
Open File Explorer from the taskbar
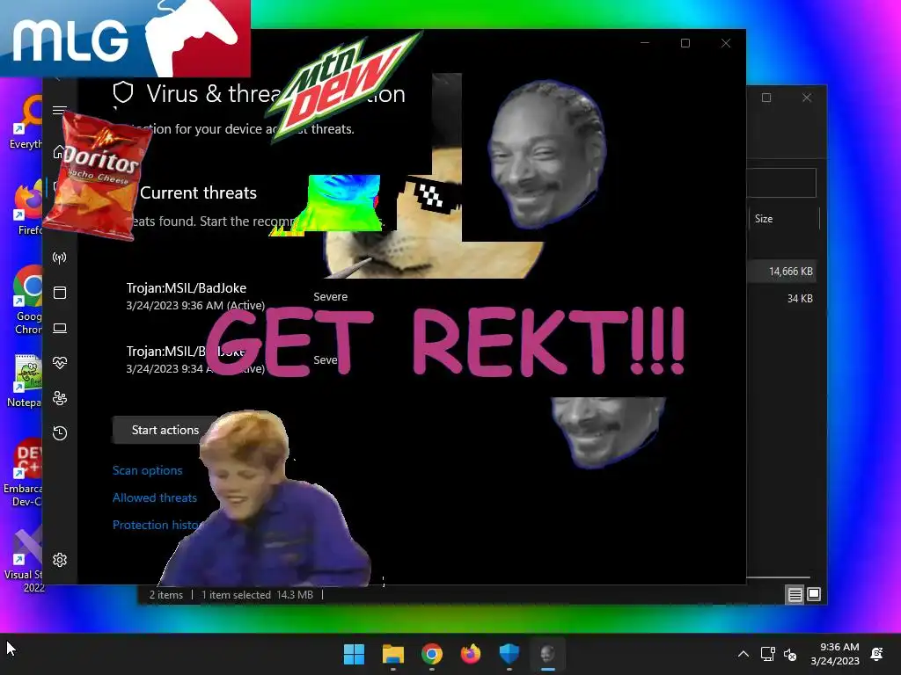point(393,654)
